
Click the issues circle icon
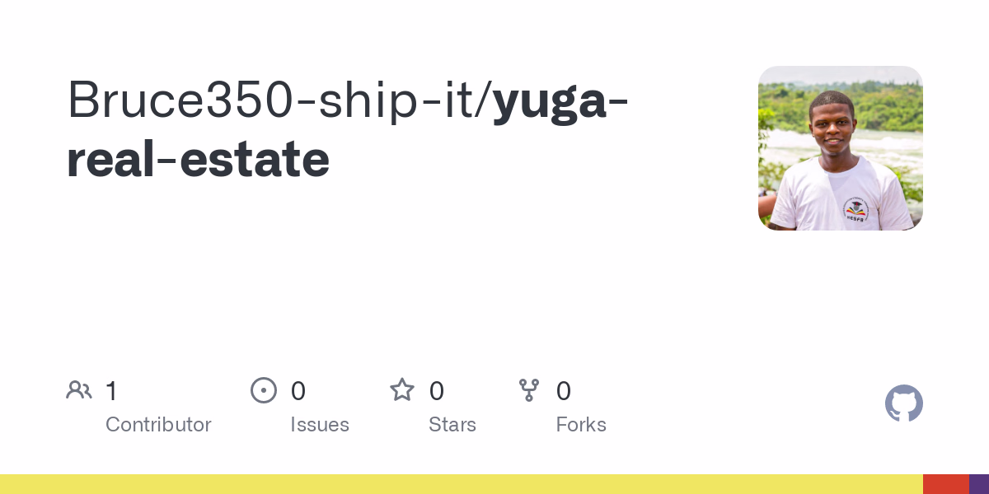tap(264, 390)
